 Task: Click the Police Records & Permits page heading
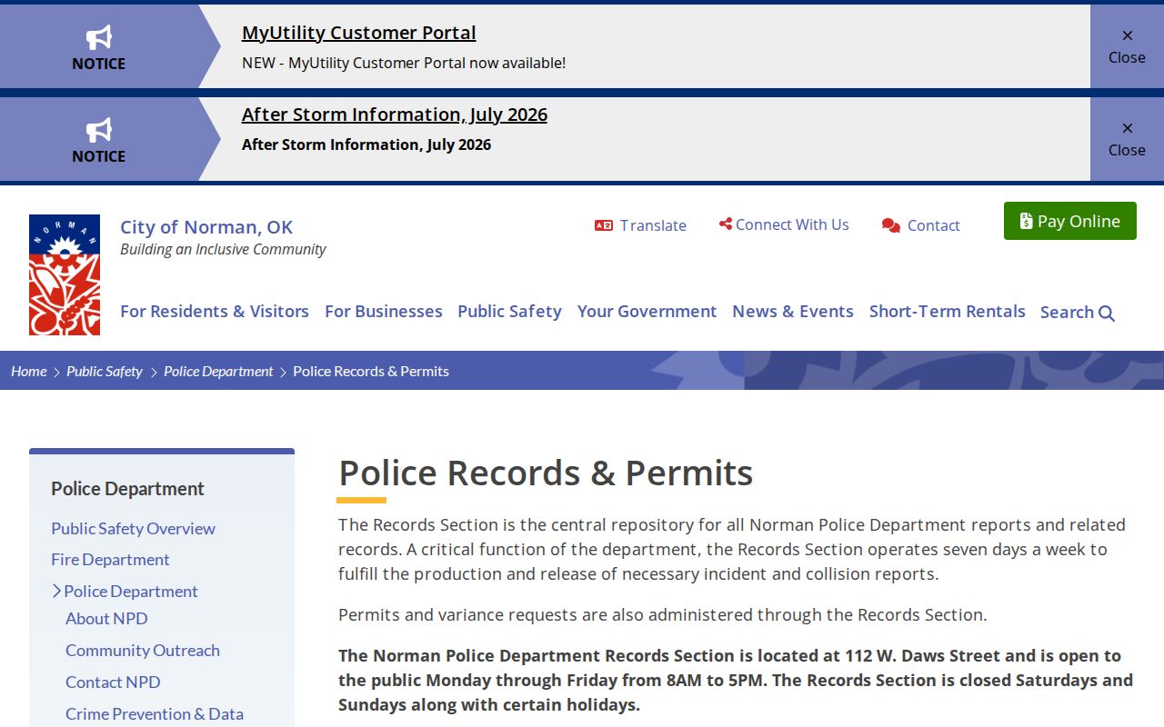point(546,473)
